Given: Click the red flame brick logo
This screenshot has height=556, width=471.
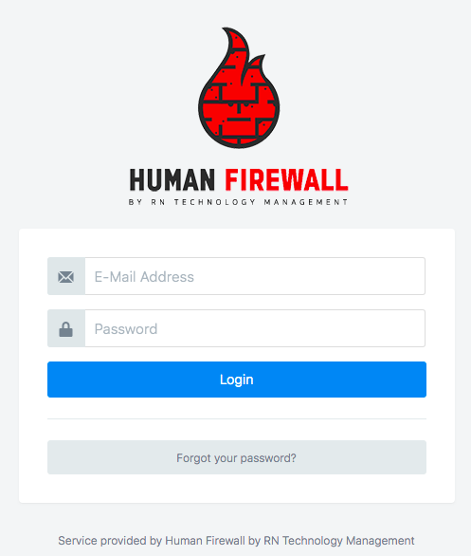Looking at the screenshot, I should (x=239, y=87).
